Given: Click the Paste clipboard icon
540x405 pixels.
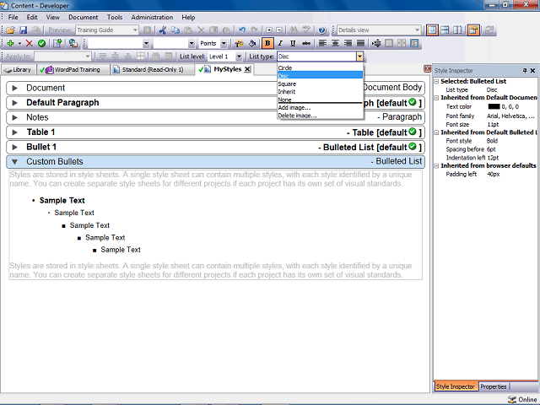Looking at the screenshot, I should pyautogui.click(x=188, y=30).
